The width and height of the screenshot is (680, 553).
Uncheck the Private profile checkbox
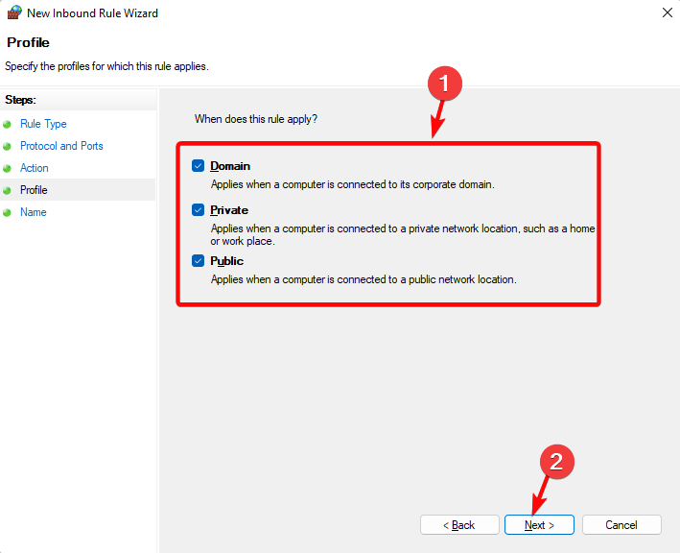coord(199,210)
